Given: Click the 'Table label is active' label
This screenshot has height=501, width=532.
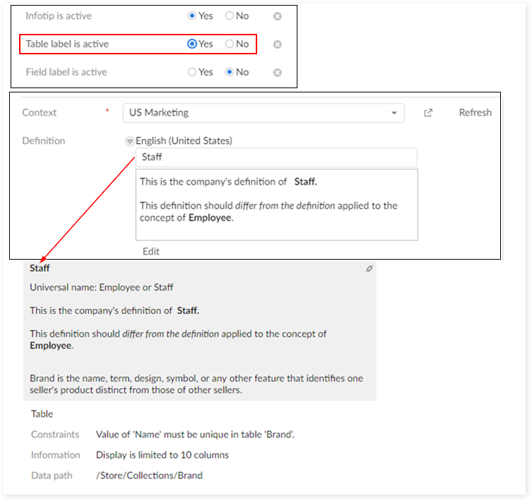Looking at the screenshot, I should [x=67, y=44].
